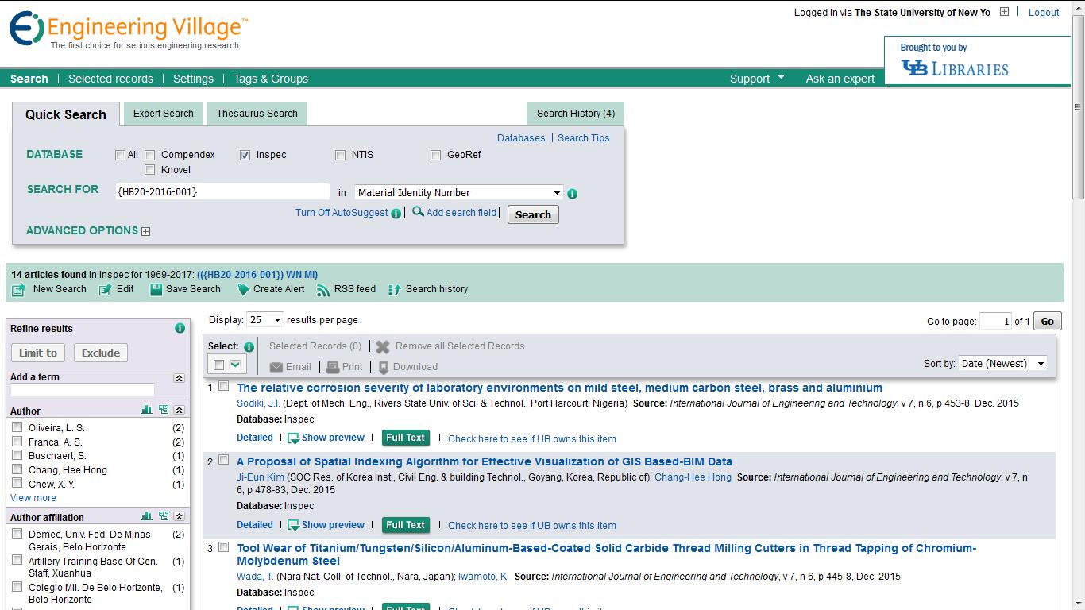Uncheck the Inspec database checkbox
1085x610 pixels.
(x=245, y=155)
